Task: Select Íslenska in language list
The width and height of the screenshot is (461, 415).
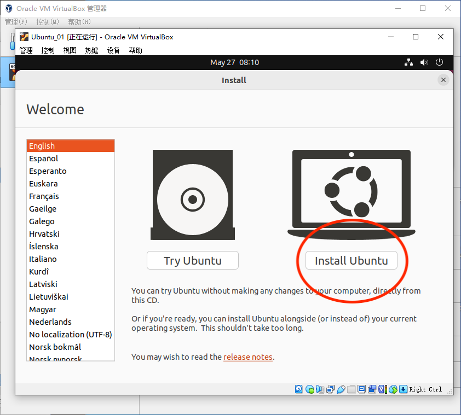Action: [x=71, y=247]
